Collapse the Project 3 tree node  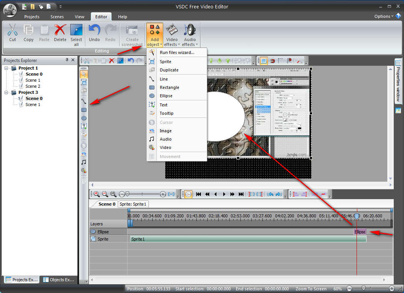(x=7, y=92)
